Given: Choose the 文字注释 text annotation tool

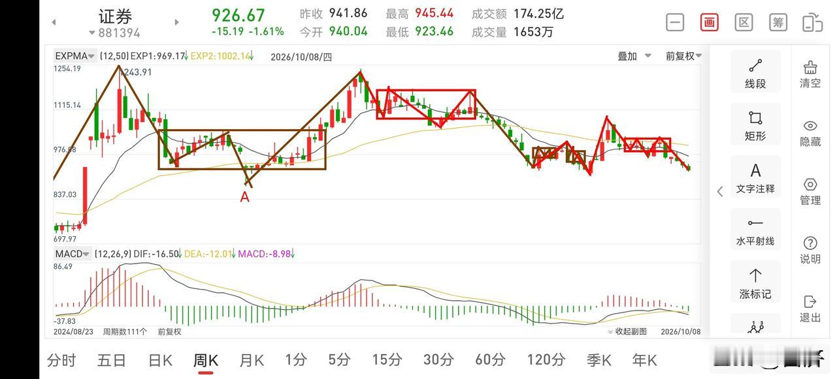Looking at the screenshot, I should coord(755,177).
